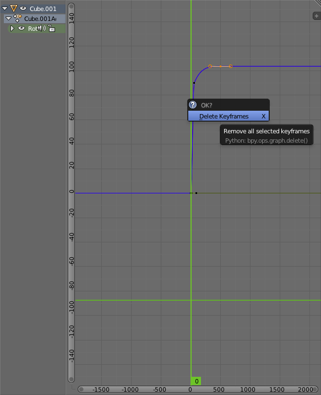
Task: Lock the Rotation channel with the padlock icon
Action: [x=52, y=28]
